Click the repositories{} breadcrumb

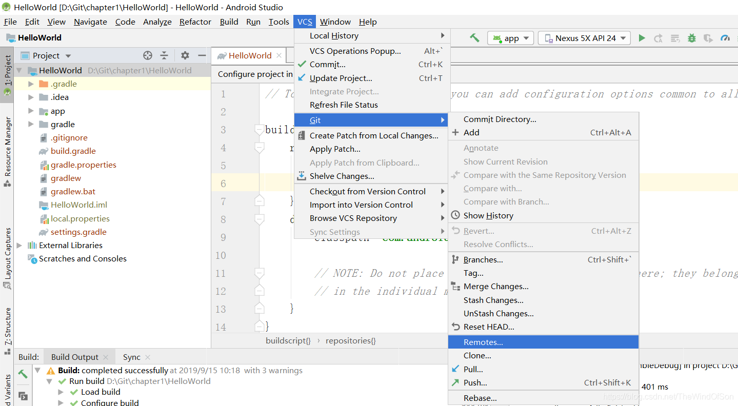[x=351, y=341]
